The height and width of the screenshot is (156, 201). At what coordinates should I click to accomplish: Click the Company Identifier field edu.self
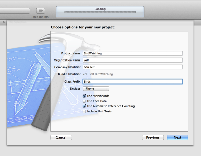coord(132,67)
